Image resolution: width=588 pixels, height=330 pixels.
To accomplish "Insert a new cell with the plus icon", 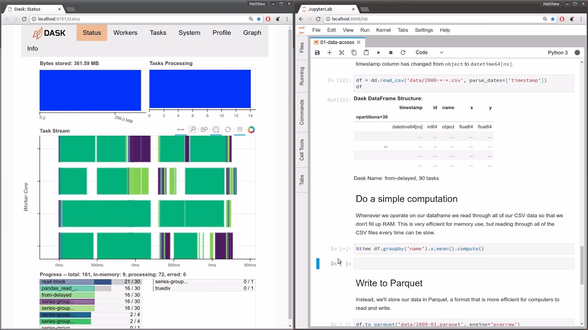I will coord(329,52).
